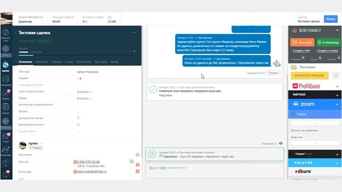Viewport: 342px width, 192px height.
Task: Click the add task plus field under Задач нет
Action: click(315, 143)
